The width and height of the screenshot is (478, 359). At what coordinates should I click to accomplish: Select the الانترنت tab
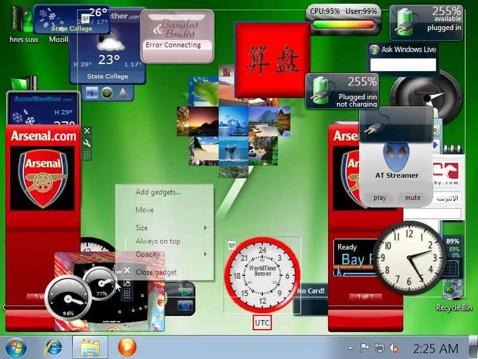tap(447, 199)
